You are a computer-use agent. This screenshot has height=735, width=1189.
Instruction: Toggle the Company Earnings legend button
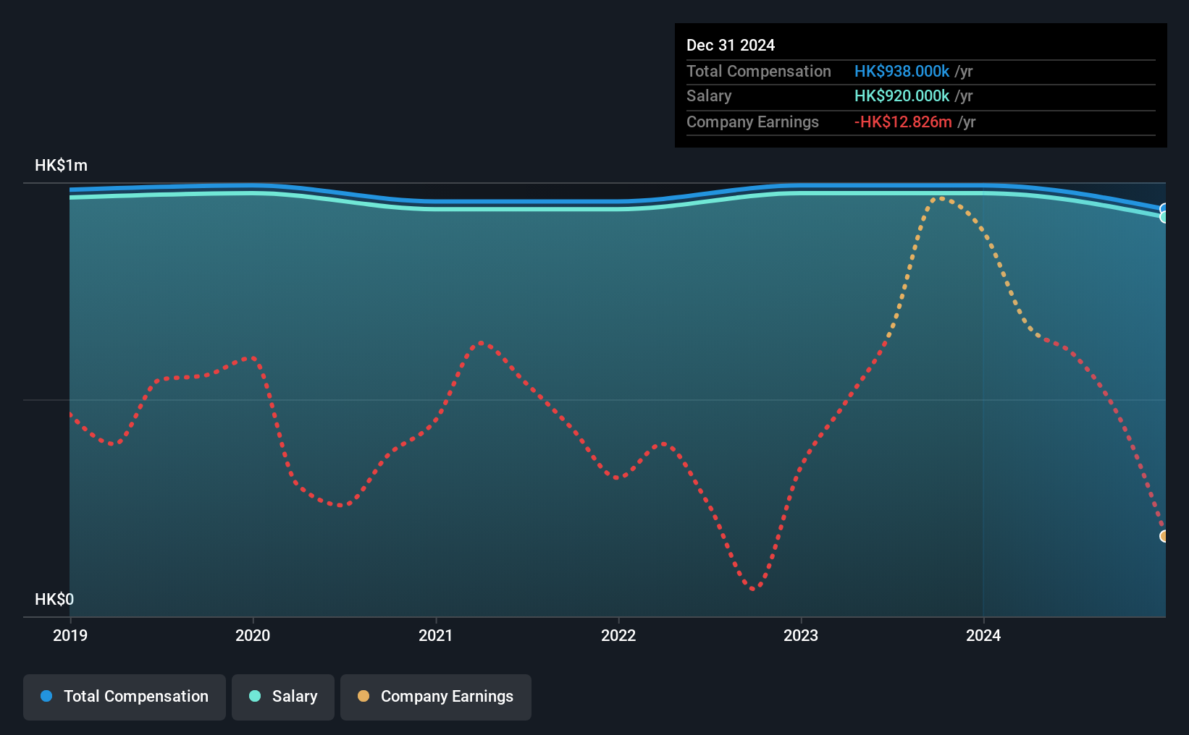coord(436,697)
